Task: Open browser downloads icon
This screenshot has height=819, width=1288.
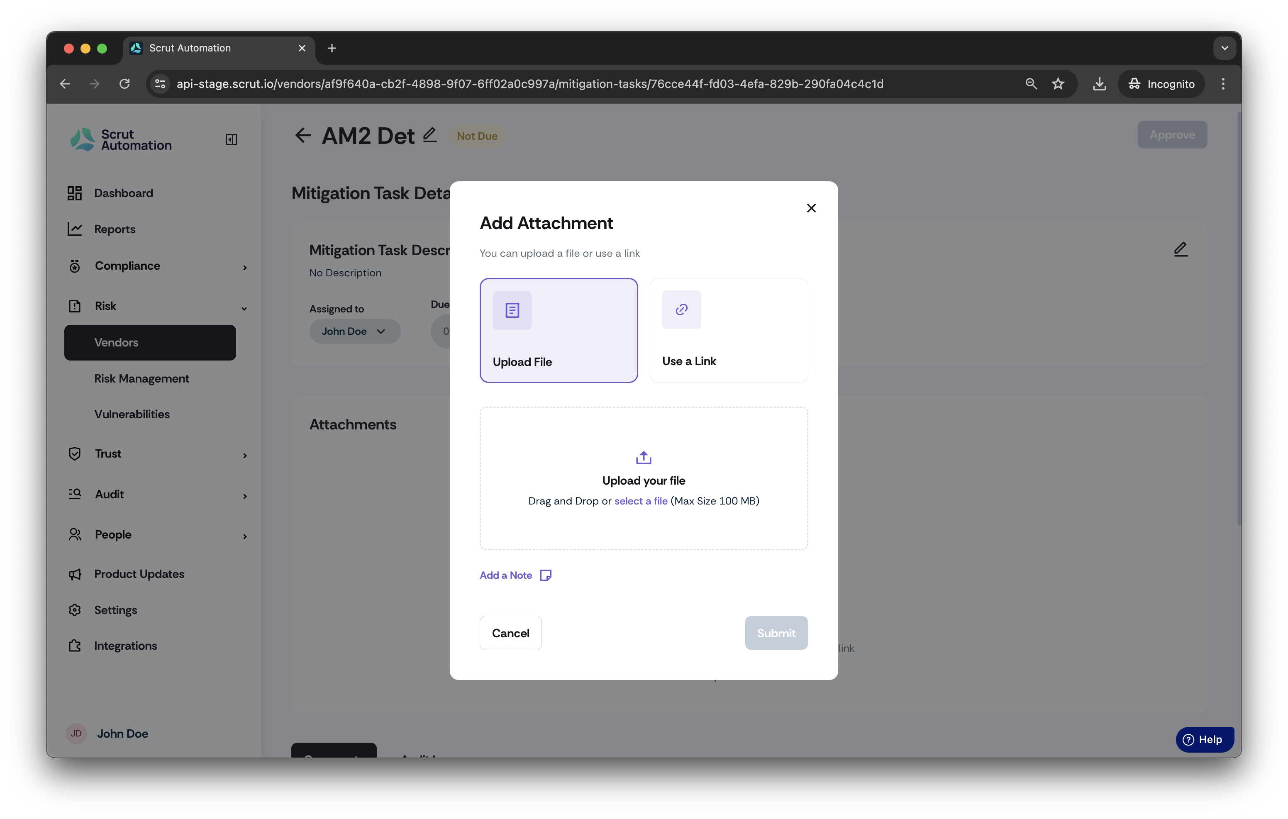Action: coord(1099,84)
